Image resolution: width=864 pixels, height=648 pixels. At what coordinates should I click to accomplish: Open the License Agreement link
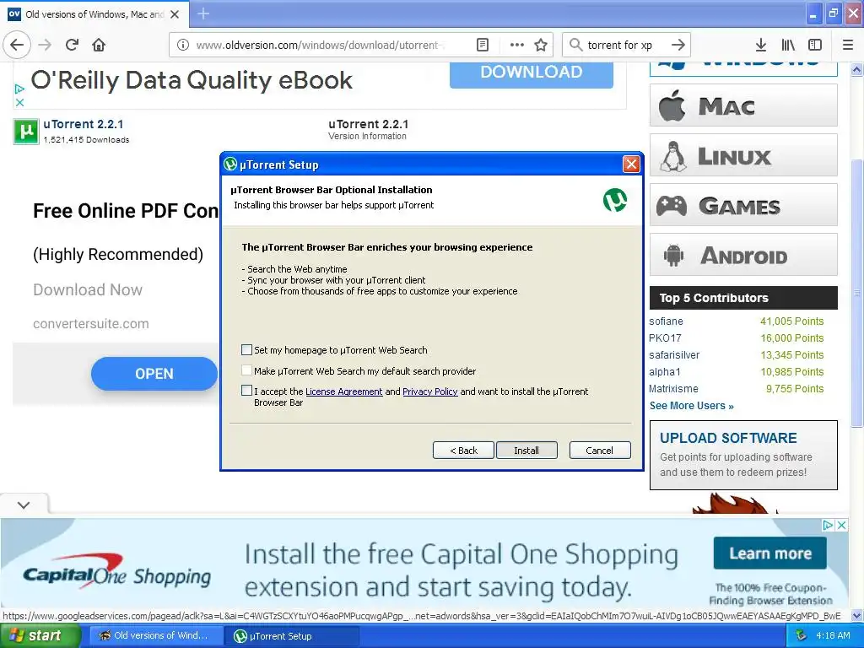click(x=344, y=391)
